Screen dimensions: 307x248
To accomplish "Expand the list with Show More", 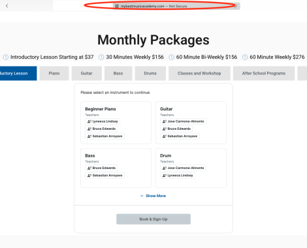I will pyautogui.click(x=153, y=196).
